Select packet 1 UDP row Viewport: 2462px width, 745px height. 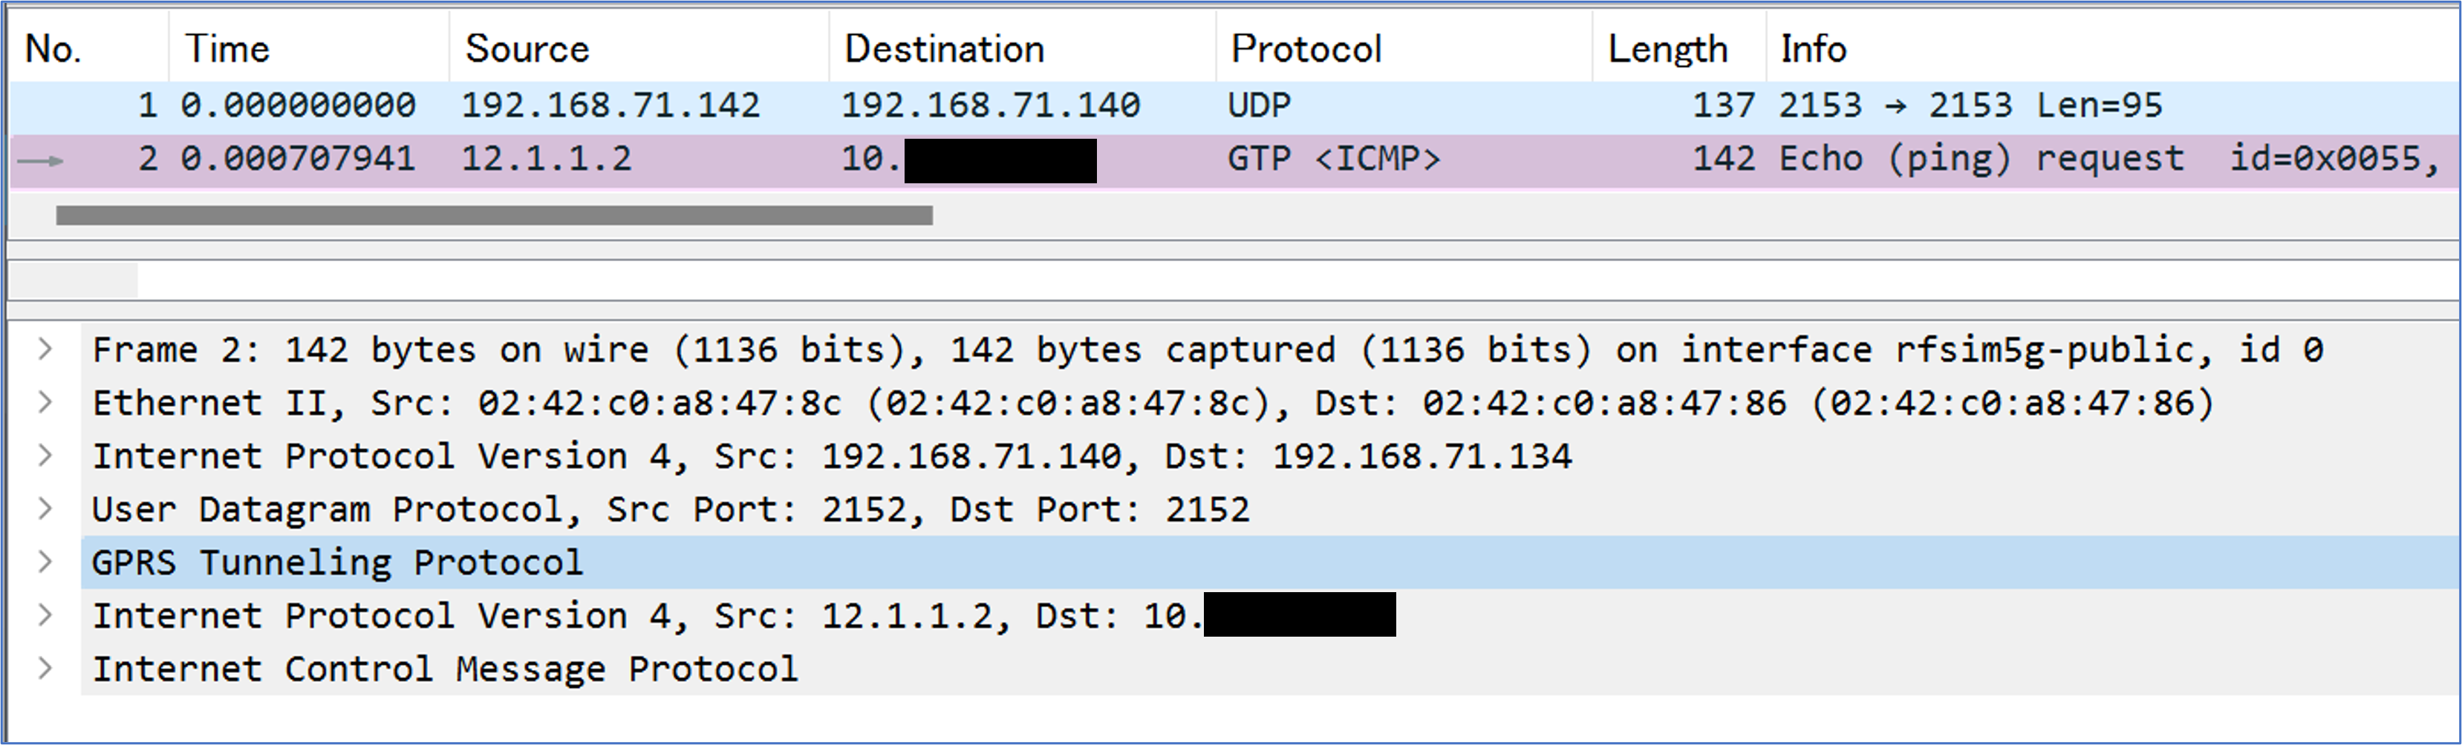coord(1233,106)
